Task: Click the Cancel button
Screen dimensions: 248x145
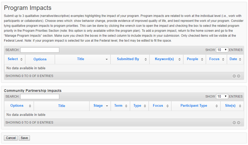Action: point(11,138)
